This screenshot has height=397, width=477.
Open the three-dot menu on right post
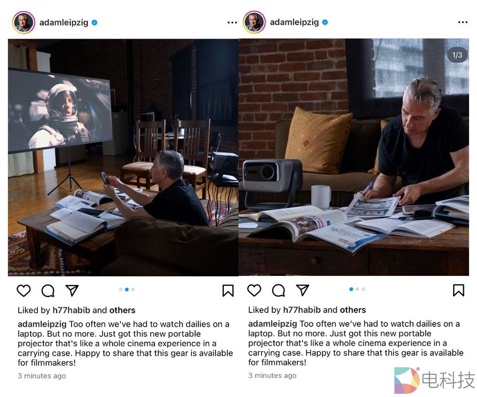point(463,22)
